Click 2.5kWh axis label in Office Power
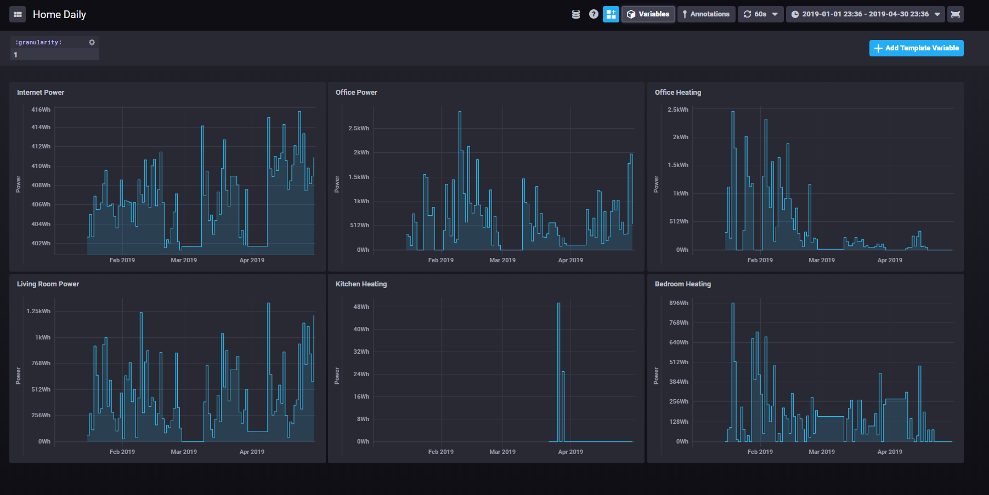The image size is (989, 495). point(359,128)
